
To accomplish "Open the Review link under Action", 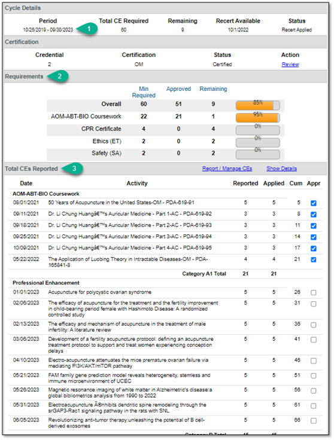I will (x=290, y=64).
